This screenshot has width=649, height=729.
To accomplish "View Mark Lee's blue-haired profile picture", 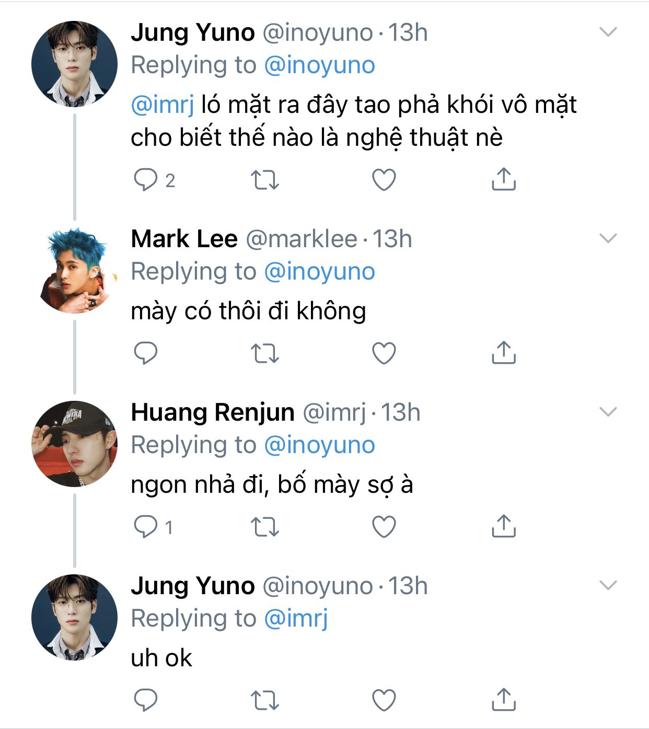I will 75,271.
